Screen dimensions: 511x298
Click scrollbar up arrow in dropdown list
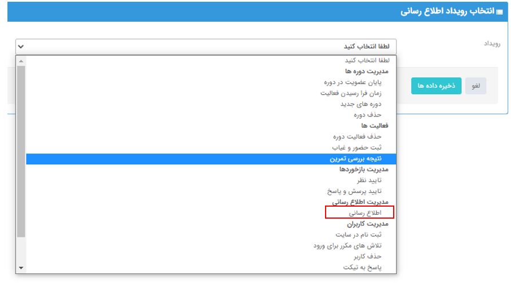click(x=21, y=61)
